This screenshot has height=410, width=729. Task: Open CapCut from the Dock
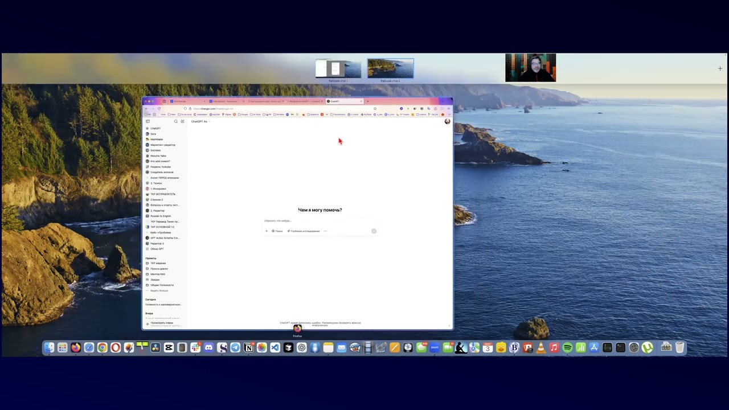click(169, 347)
